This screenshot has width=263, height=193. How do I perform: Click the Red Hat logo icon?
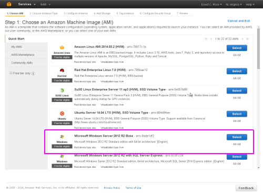click(x=62, y=70)
